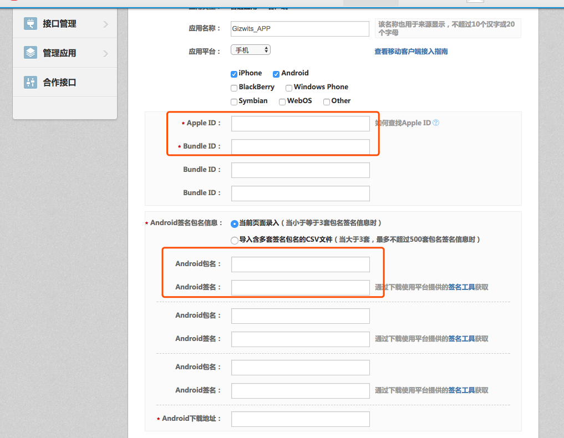The height and width of the screenshot is (438, 564).
Task: Check the Windows Phone checkbox
Action: tap(288, 87)
